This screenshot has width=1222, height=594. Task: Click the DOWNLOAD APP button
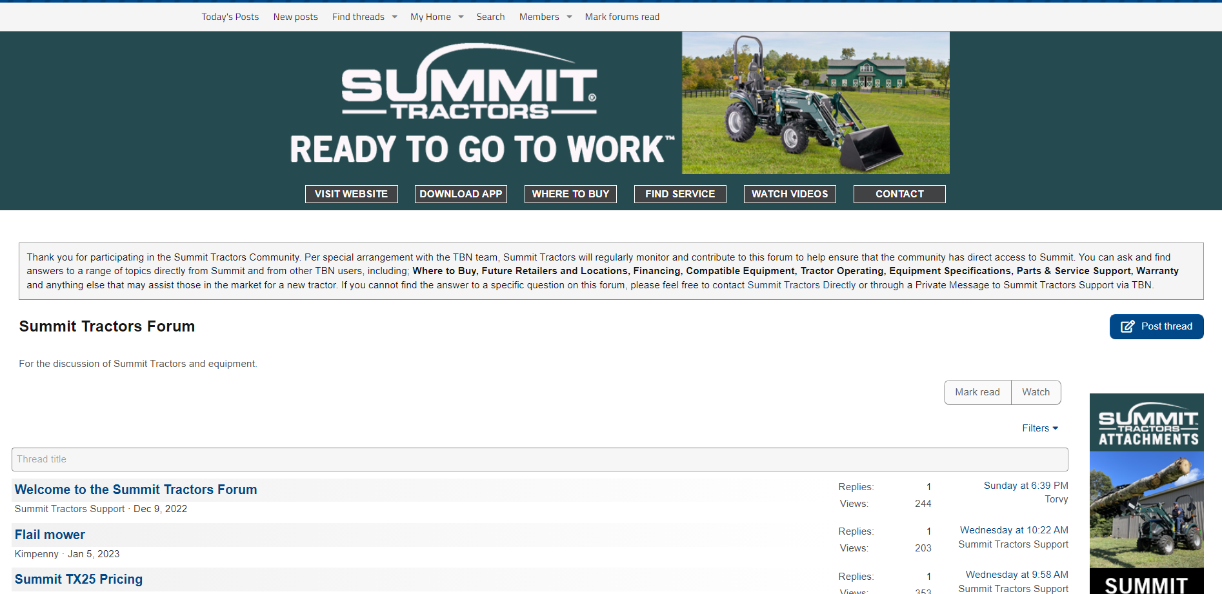click(x=461, y=194)
